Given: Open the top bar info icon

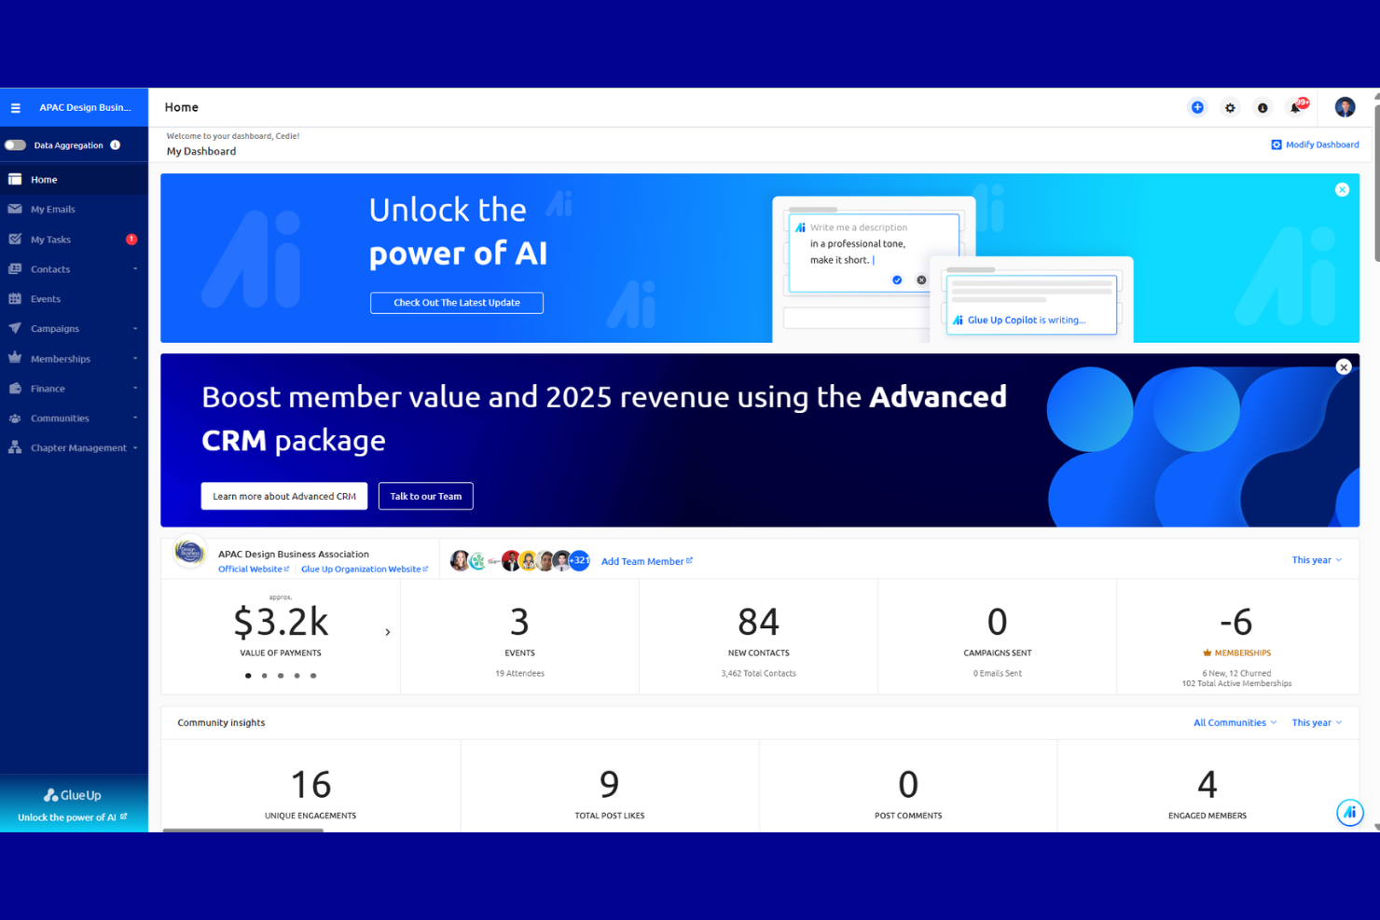Looking at the screenshot, I should pos(1263,108).
